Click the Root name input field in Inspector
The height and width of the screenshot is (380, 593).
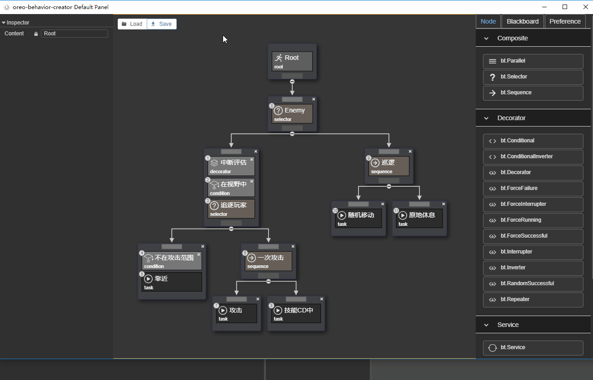[74, 33]
